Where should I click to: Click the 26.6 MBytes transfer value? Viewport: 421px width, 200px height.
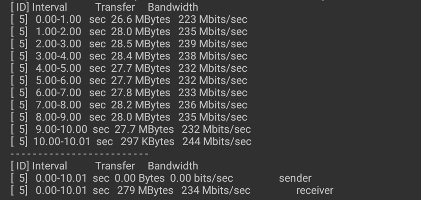[141, 19]
